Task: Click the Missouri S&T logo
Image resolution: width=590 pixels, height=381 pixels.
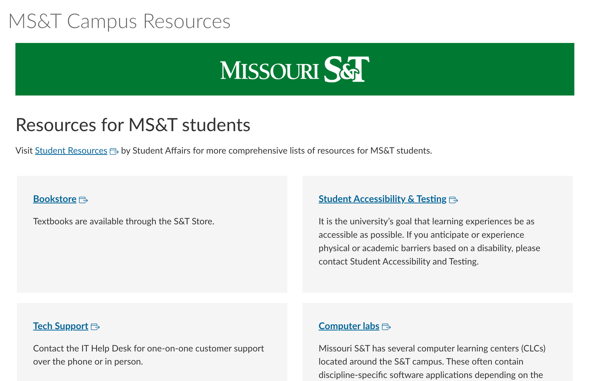Action: (x=295, y=69)
